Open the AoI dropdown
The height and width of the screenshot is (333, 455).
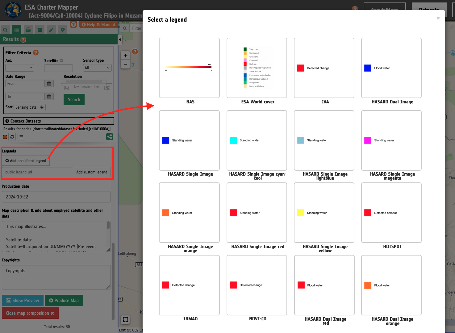pyautogui.click(x=20, y=68)
